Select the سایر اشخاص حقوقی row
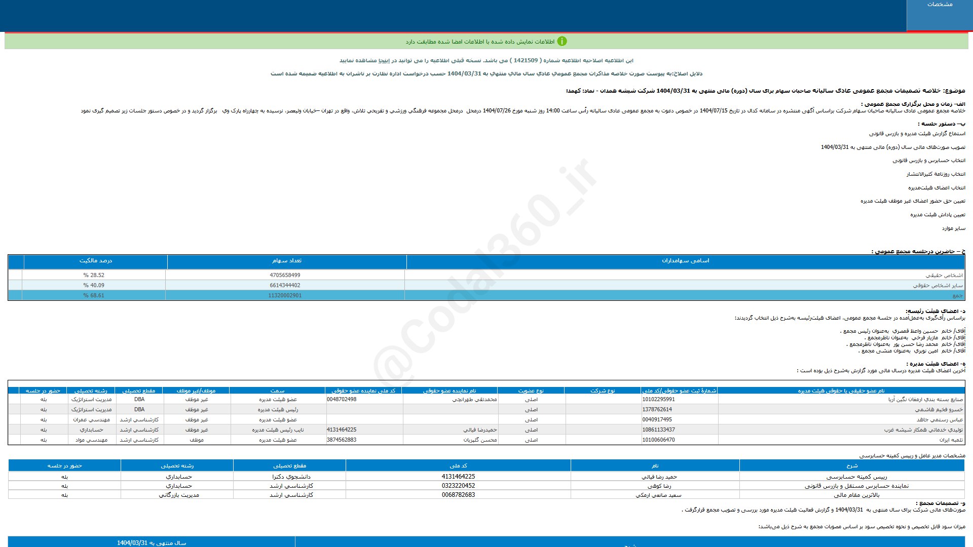 (938, 286)
